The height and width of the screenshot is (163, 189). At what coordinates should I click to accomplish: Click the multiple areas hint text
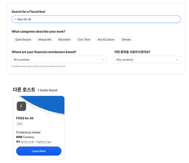coord(39,66)
